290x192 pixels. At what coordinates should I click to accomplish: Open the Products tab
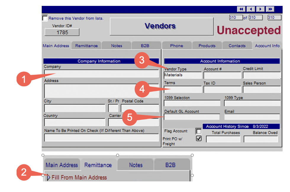coord(207,46)
